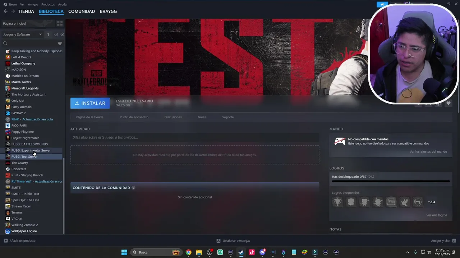The height and width of the screenshot is (258, 460).
Task: Click the Añadir un producto plus icon
Action: [5, 241]
